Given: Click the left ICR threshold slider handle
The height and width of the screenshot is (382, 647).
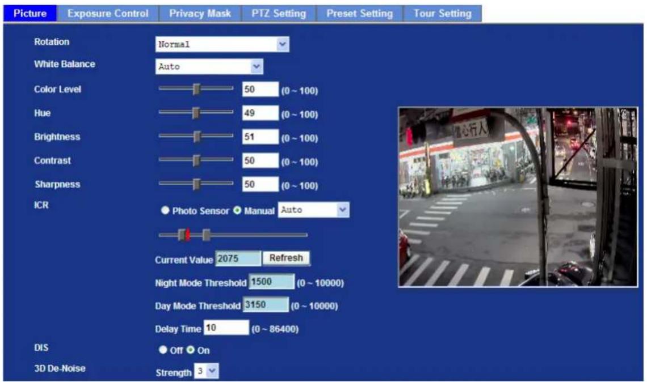Looking at the screenshot, I should click(x=182, y=235).
